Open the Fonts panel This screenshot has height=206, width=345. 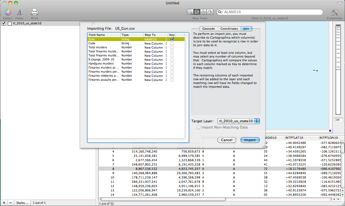[19, 12]
